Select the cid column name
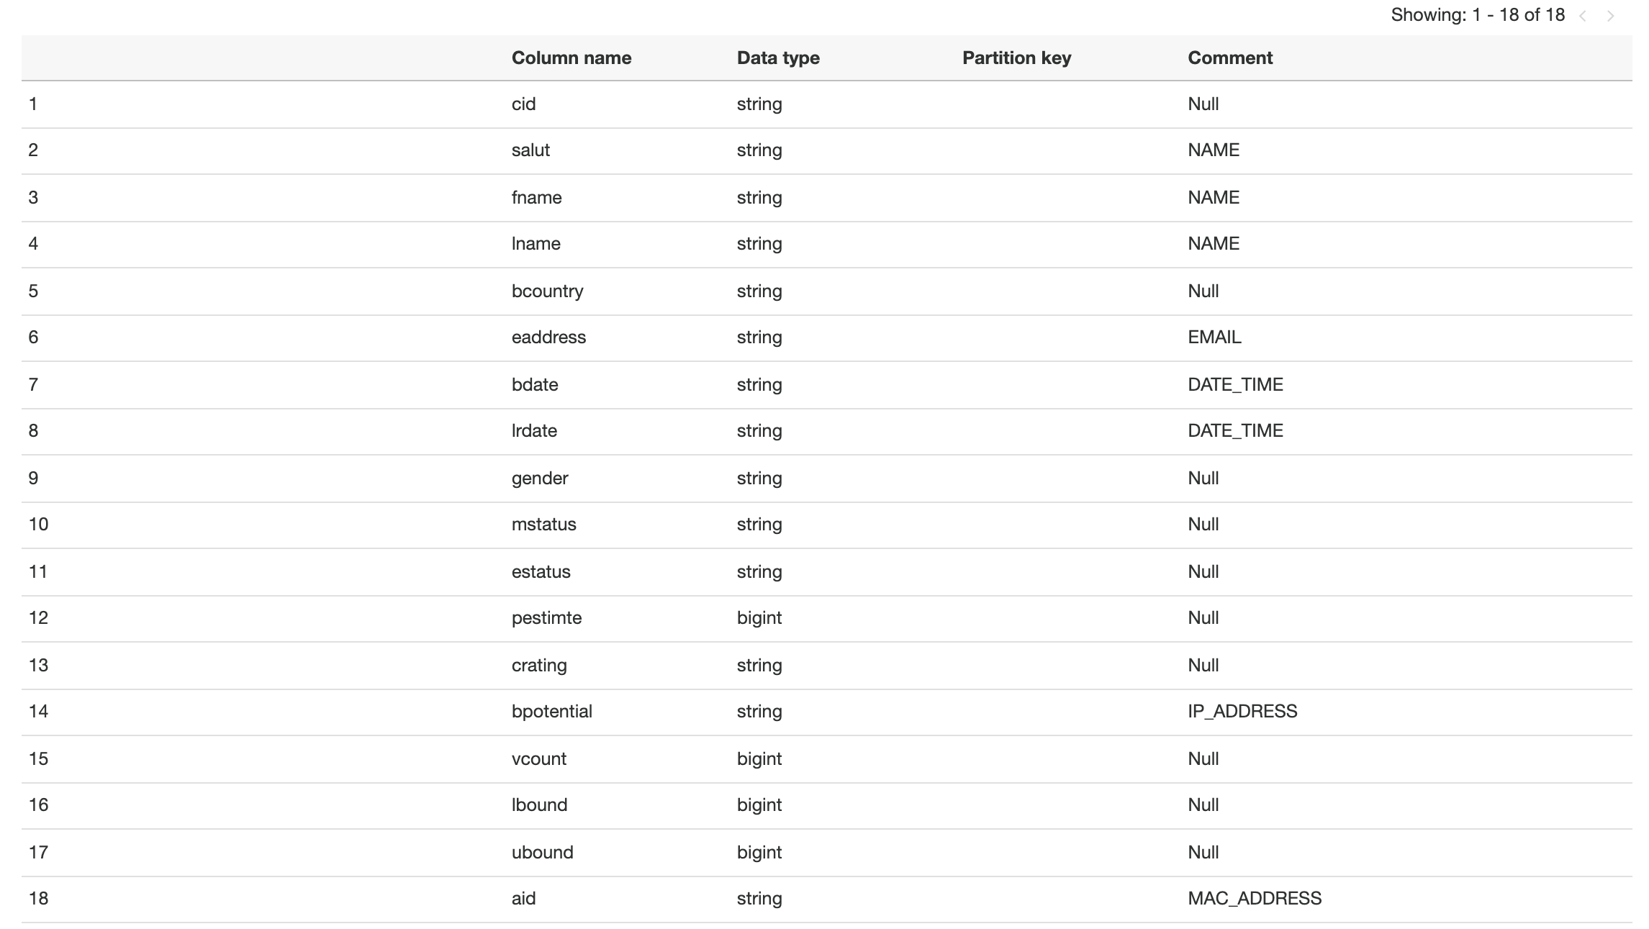 (x=523, y=104)
